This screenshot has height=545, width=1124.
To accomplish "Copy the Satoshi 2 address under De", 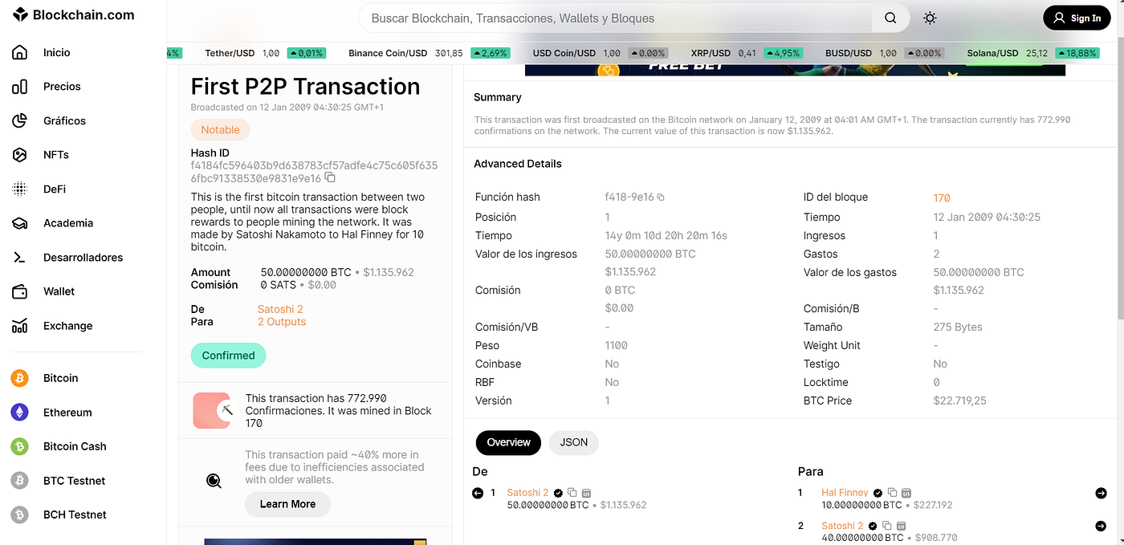I will pyautogui.click(x=572, y=493).
